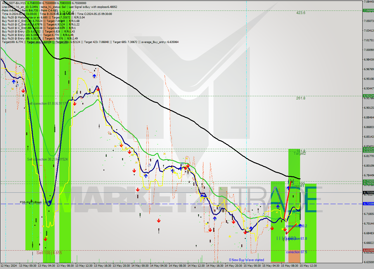This screenshot has height=269, width=374.
Task: Click the red 6.65500 price tag
Action: 368,250
